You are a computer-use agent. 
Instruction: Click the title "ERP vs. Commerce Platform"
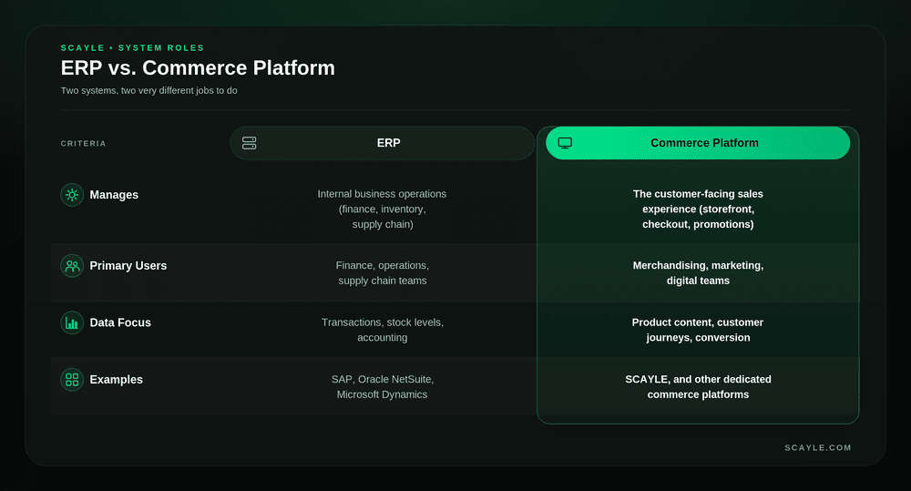point(198,68)
